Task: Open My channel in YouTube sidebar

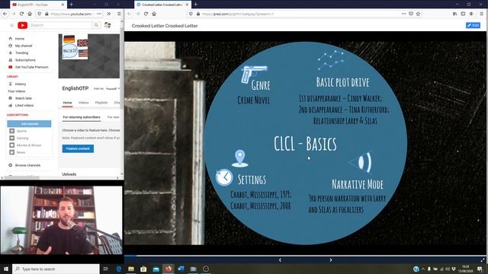Action: click(x=24, y=46)
